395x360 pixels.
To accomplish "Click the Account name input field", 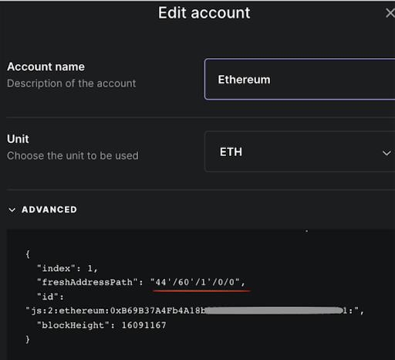I will 300,79.
